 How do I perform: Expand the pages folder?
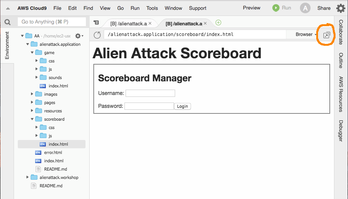(32, 102)
